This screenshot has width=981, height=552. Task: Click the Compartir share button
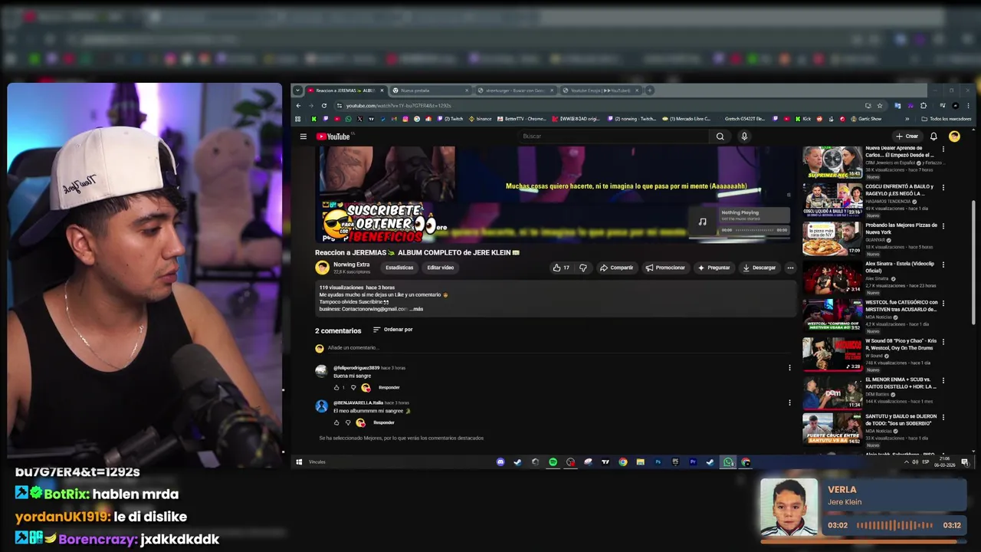coord(617,268)
